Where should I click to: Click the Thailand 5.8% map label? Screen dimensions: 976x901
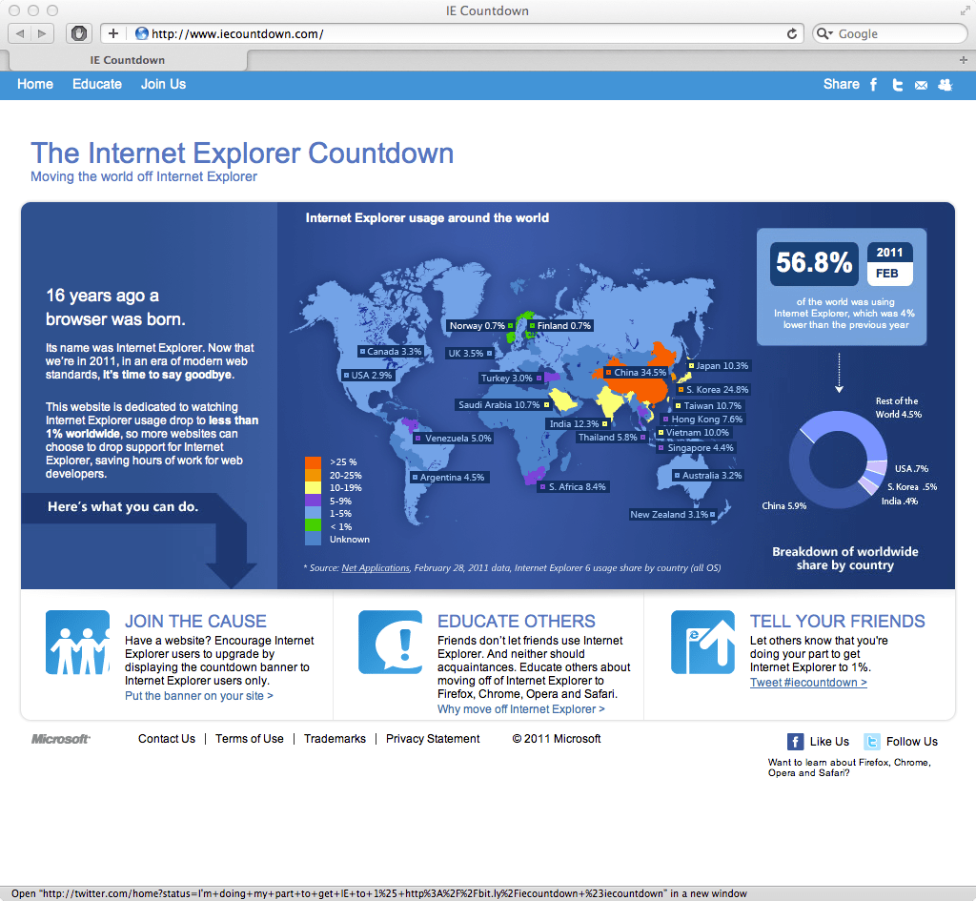(611, 438)
